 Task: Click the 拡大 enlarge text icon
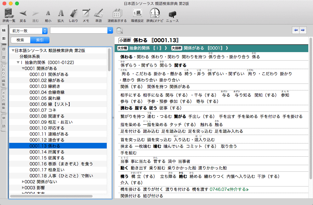[61, 13]
